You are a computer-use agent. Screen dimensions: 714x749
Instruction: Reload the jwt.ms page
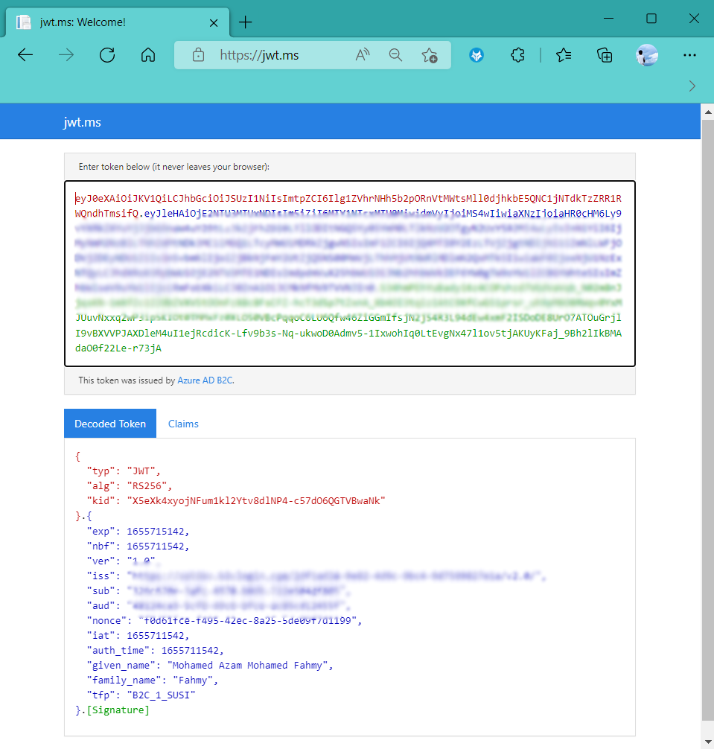[107, 55]
